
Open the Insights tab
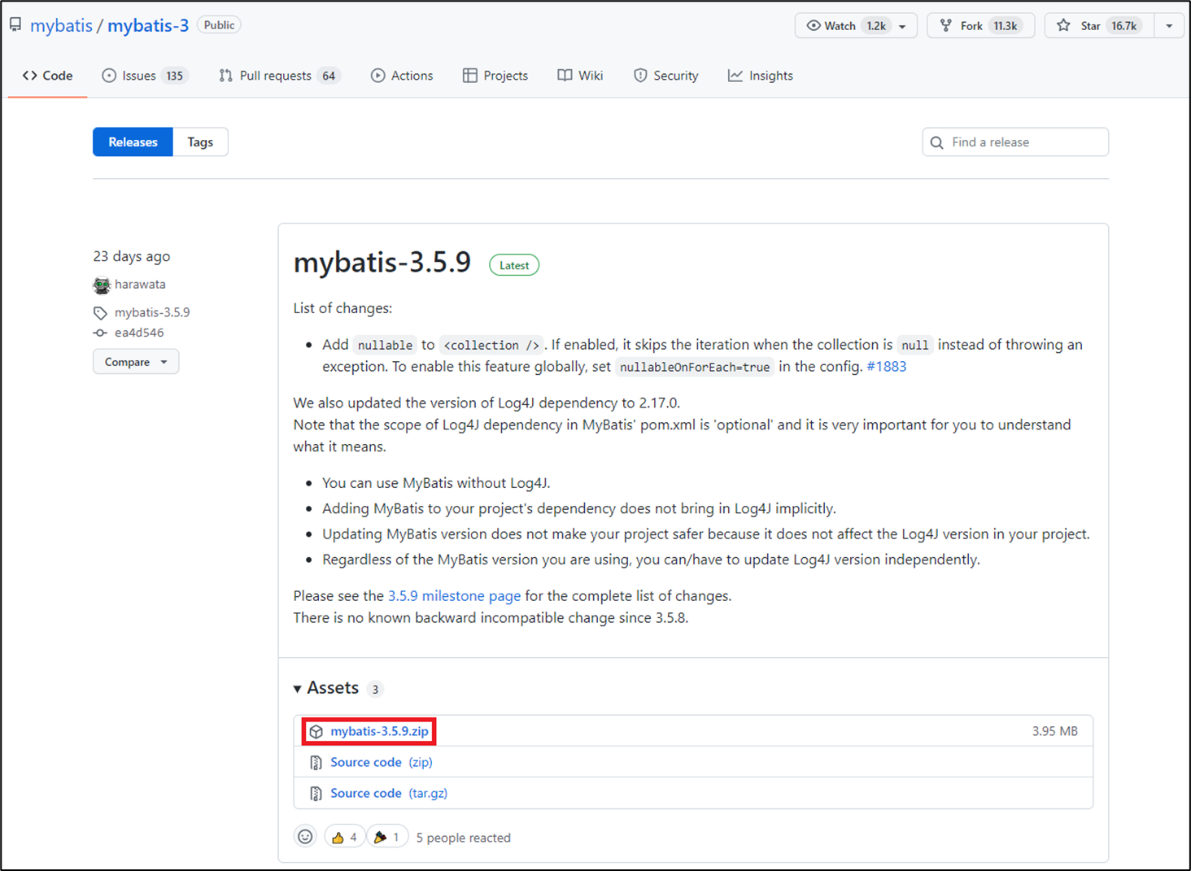(x=761, y=76)
